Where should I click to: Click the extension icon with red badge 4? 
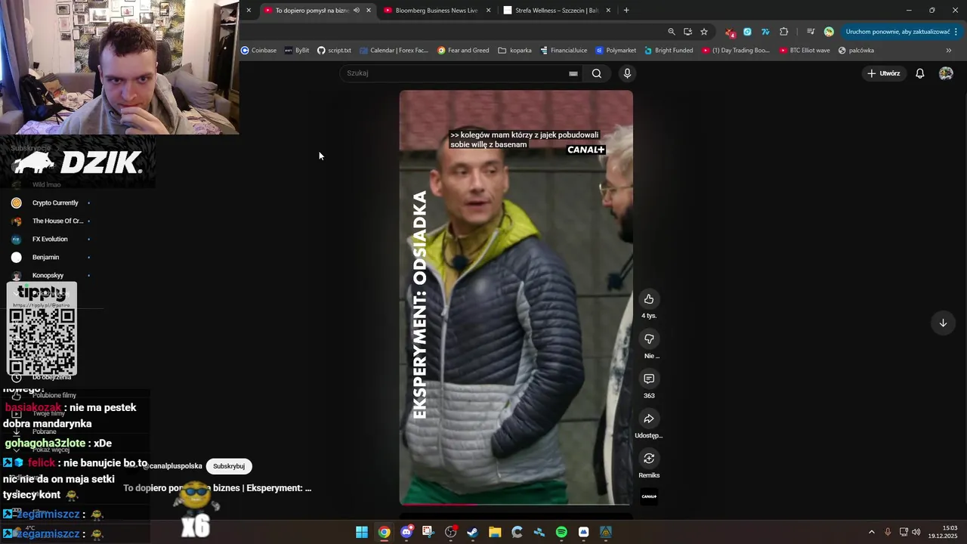[x=730, y=32]
